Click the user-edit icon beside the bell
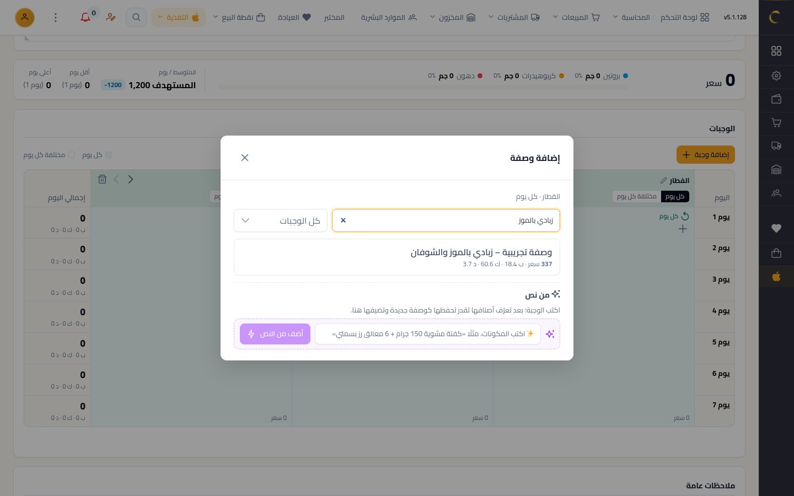This screenshot has height=496, width=794. coord(111,17)
